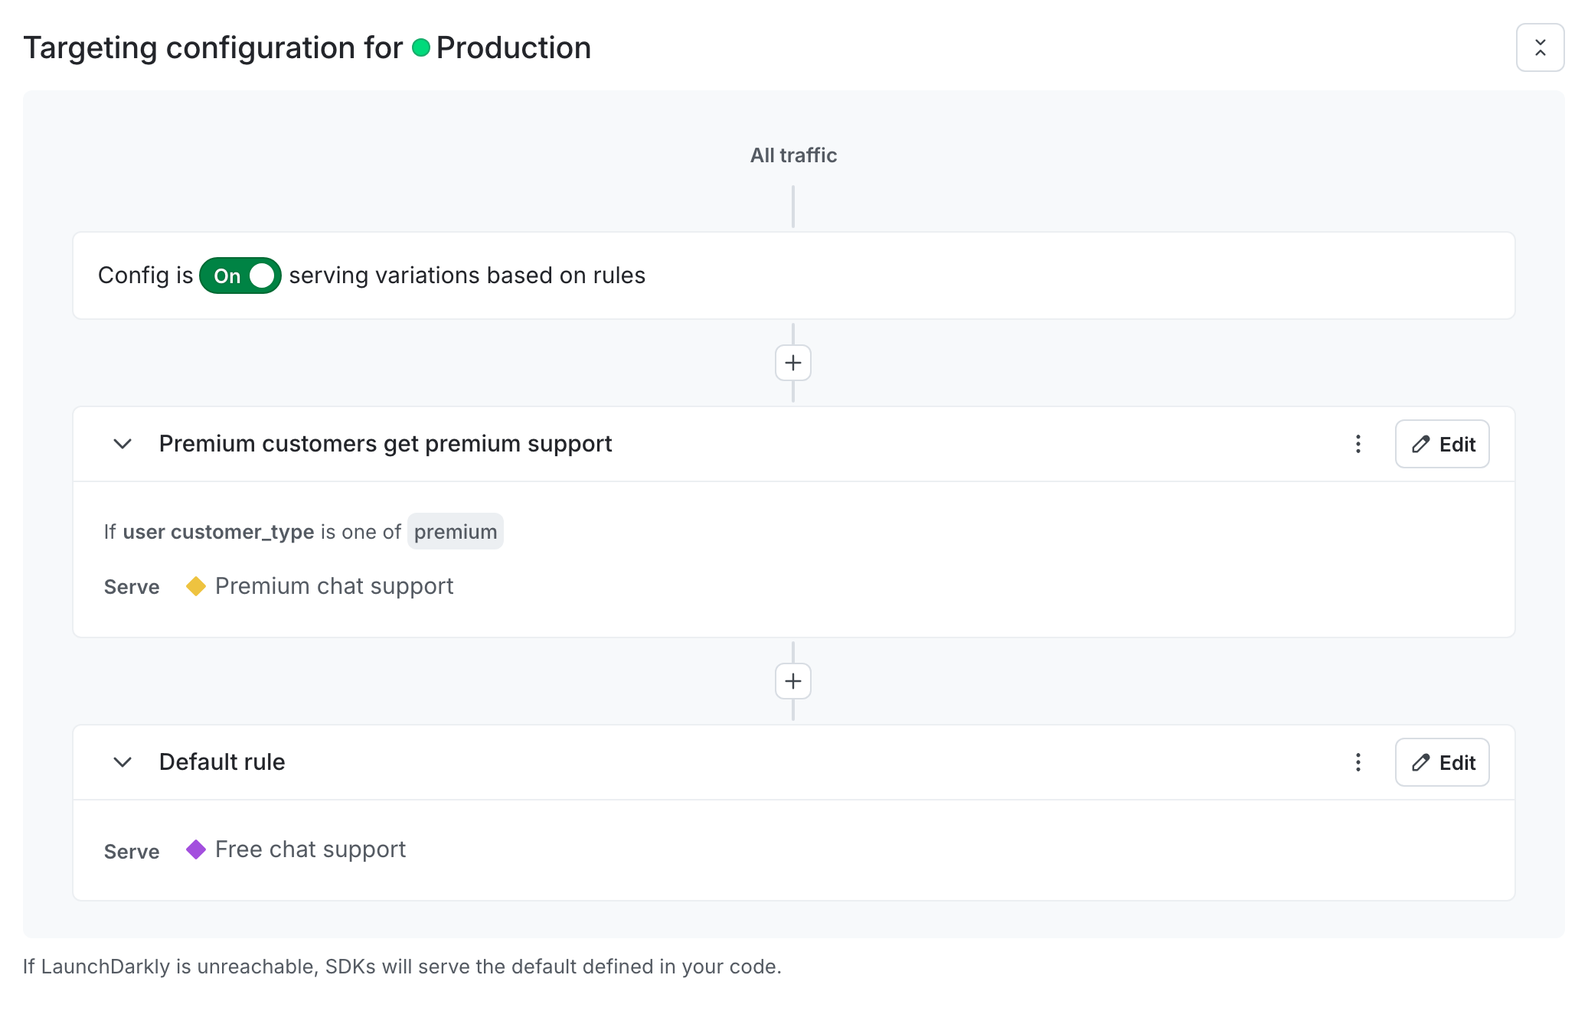Select the 'premium' value tag
The height and width of the screenshot is (1027, 1588).
pos(456,532)
